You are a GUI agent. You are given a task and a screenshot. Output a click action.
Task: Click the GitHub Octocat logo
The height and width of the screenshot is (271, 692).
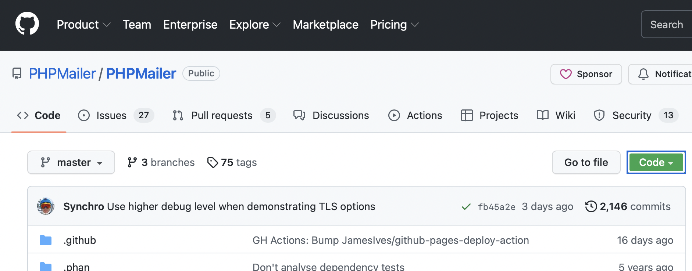(x=27, y=24)
